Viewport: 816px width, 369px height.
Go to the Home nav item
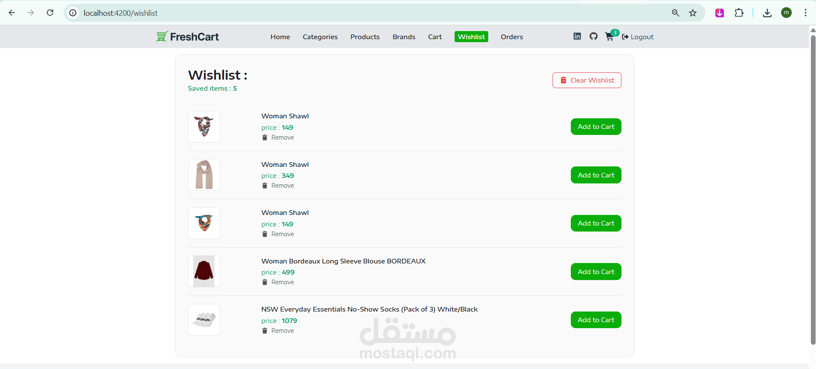point(280,37)
